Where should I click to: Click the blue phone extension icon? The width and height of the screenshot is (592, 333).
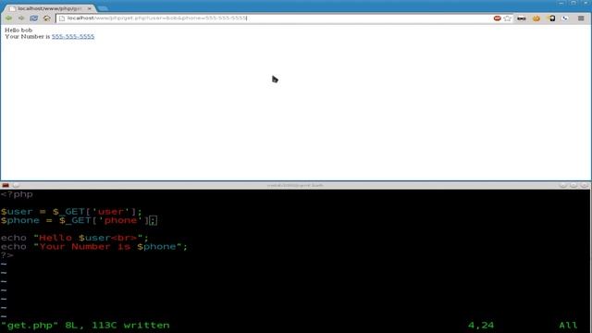(x=565, y=18)
